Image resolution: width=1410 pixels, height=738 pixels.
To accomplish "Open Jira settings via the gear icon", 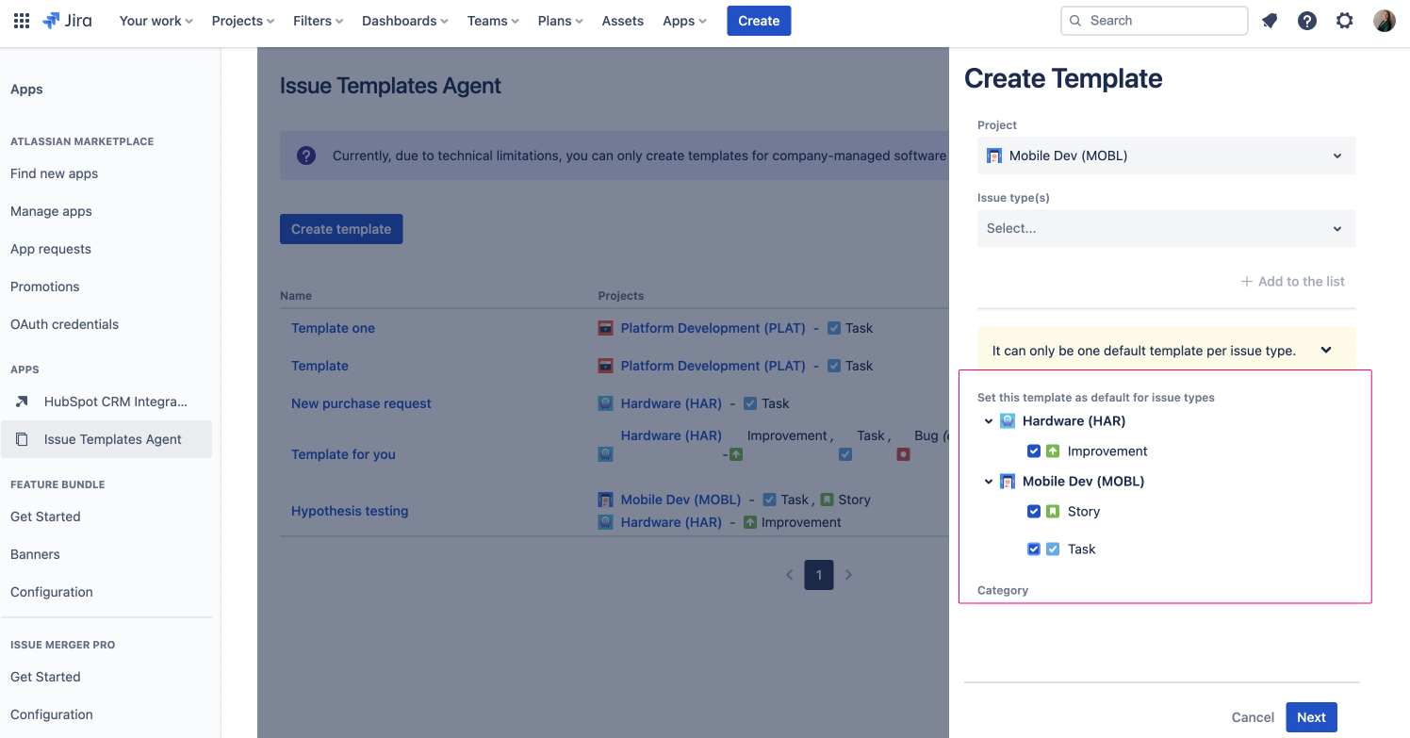I will click(x=1345, y=20).
